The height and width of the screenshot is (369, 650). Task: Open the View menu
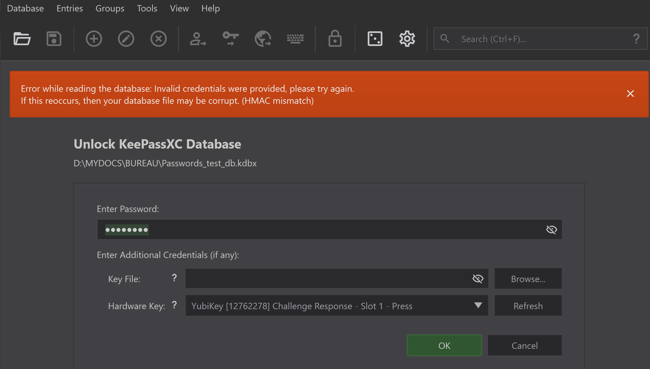pyautogui.click(x=179, y=8)
